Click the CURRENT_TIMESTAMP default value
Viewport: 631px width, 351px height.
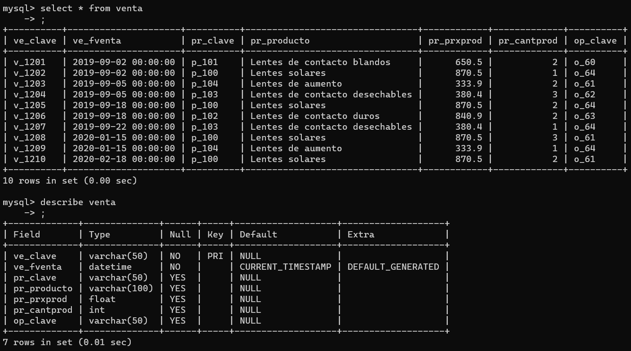(286, 267)
